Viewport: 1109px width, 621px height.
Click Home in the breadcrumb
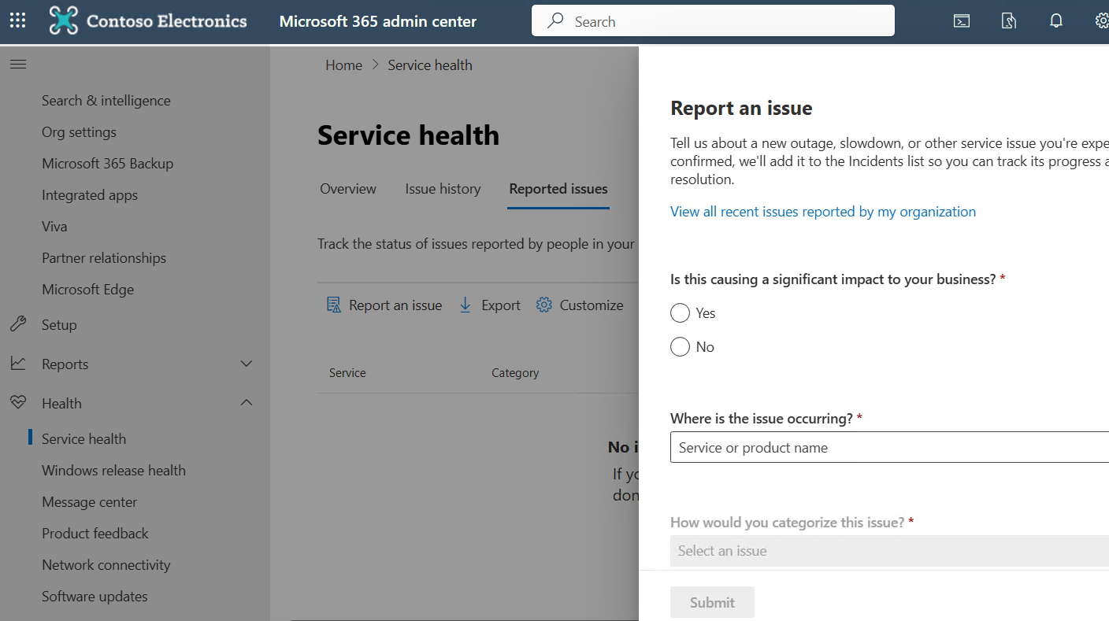(344, 65)
